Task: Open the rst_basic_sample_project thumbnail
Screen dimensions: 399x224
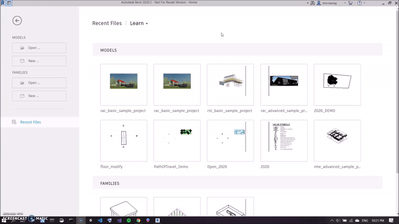Action: tap(230, 85)
